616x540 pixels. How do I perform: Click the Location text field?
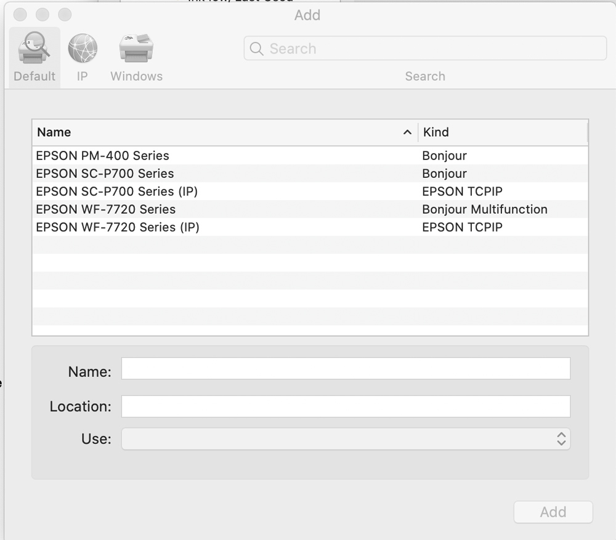click(346, 406)
